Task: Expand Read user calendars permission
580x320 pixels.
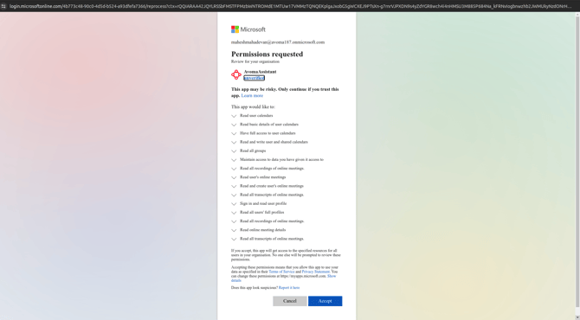Action: (x=234, y=116)
